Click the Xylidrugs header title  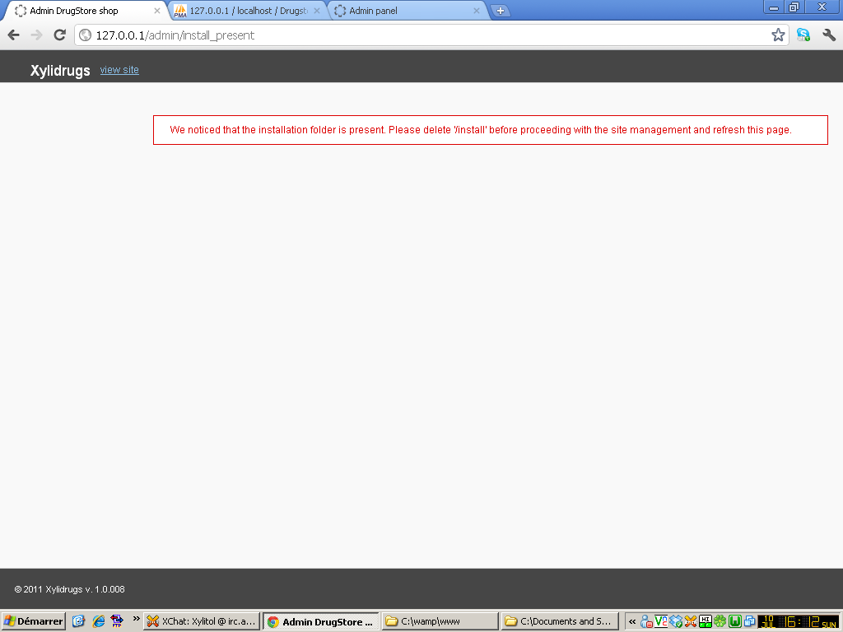pos(60,71)
